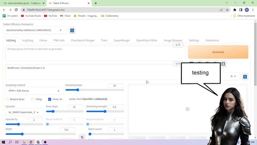The width and height of the screenshot is (257, 145).
Task: Click Width value field showing 512
Action: tap(67, 130)
